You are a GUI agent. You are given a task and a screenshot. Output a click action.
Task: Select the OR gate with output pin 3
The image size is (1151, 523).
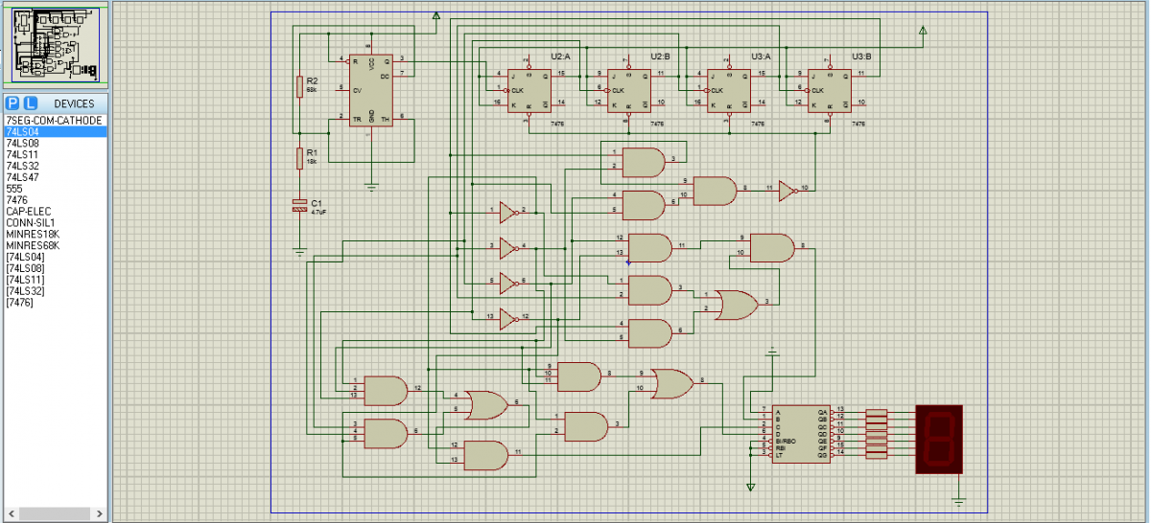tap(736, 305)
